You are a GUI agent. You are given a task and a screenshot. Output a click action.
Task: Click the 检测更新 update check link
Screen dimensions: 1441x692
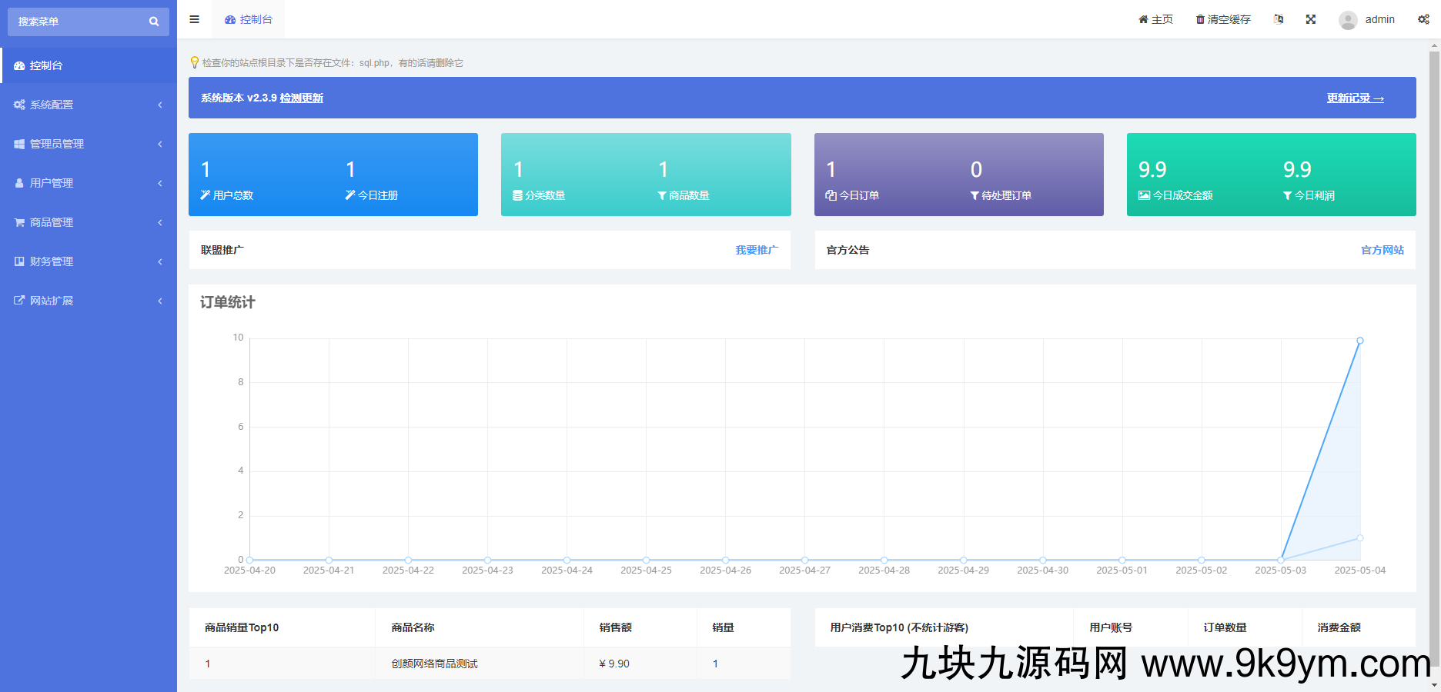coord(301,98)
